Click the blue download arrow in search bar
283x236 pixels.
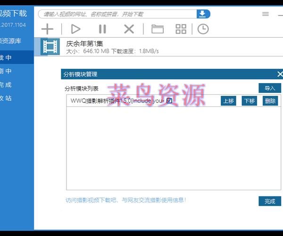click(202, 14)
